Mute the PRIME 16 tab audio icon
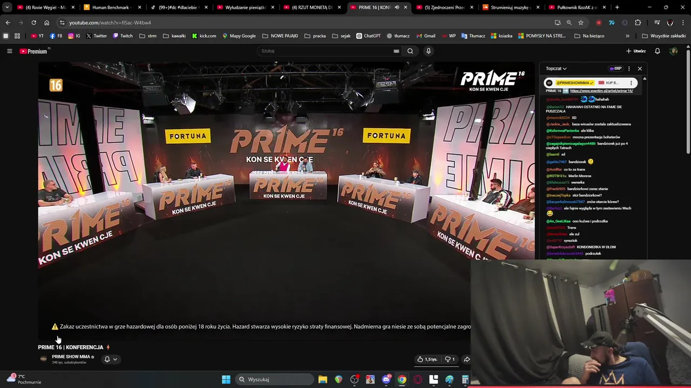691x388 pixels. pos(397,8)
